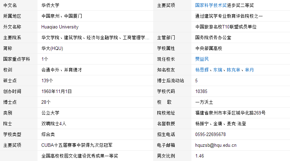The width and height of the screenshot is (290, 161).
Task: Open the 贾益民 president link
Action: (x=202, y=59)
